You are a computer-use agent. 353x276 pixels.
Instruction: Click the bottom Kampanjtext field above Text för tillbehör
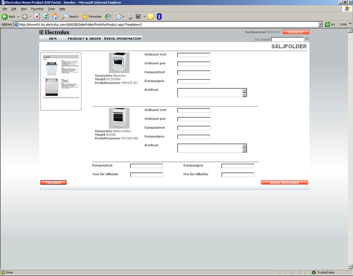click(x=147, y=166)
